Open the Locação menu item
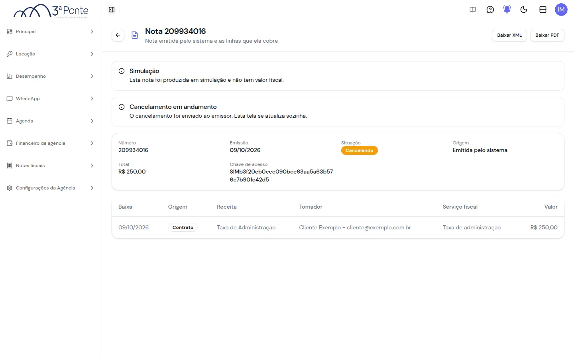The height and width of the screenshot is (359, 574). point(51,54)
